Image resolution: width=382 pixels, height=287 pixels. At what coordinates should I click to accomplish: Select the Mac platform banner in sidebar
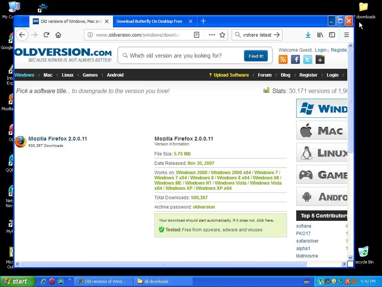(x=322, y=130)
